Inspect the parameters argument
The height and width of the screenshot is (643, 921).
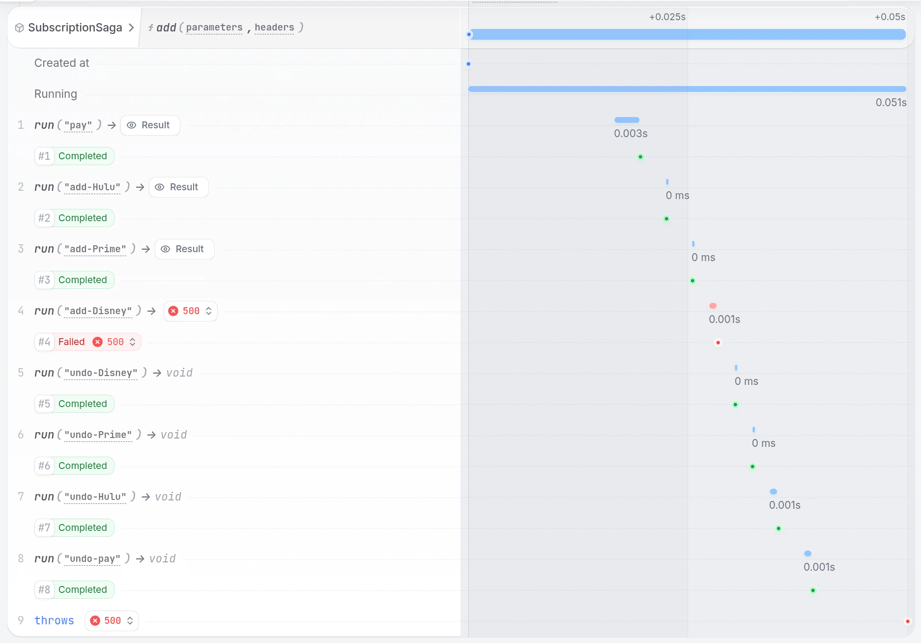coord(214,28)
